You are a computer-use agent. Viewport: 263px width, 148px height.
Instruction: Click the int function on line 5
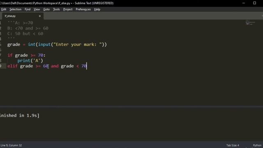tap(32, 44)
